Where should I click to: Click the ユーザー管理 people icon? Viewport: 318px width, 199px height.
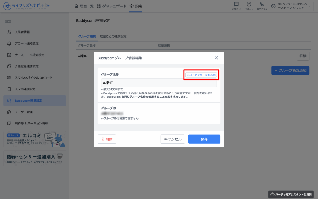[9, 112]
